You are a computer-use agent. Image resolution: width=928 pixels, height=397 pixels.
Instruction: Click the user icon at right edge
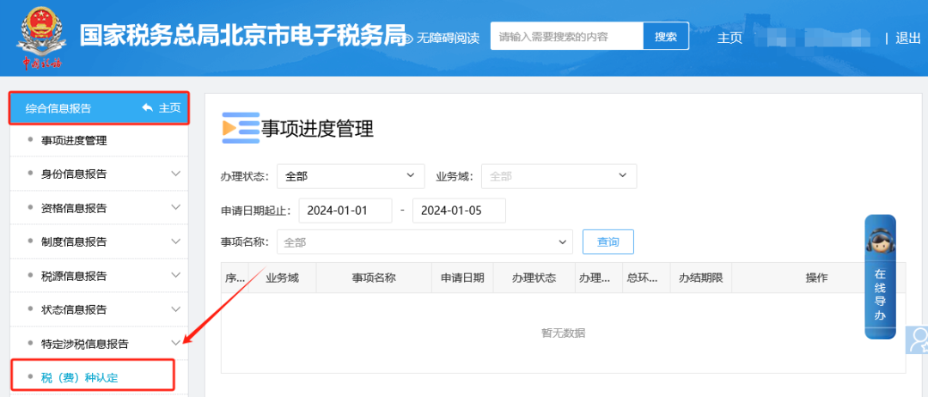pos(918,340)
